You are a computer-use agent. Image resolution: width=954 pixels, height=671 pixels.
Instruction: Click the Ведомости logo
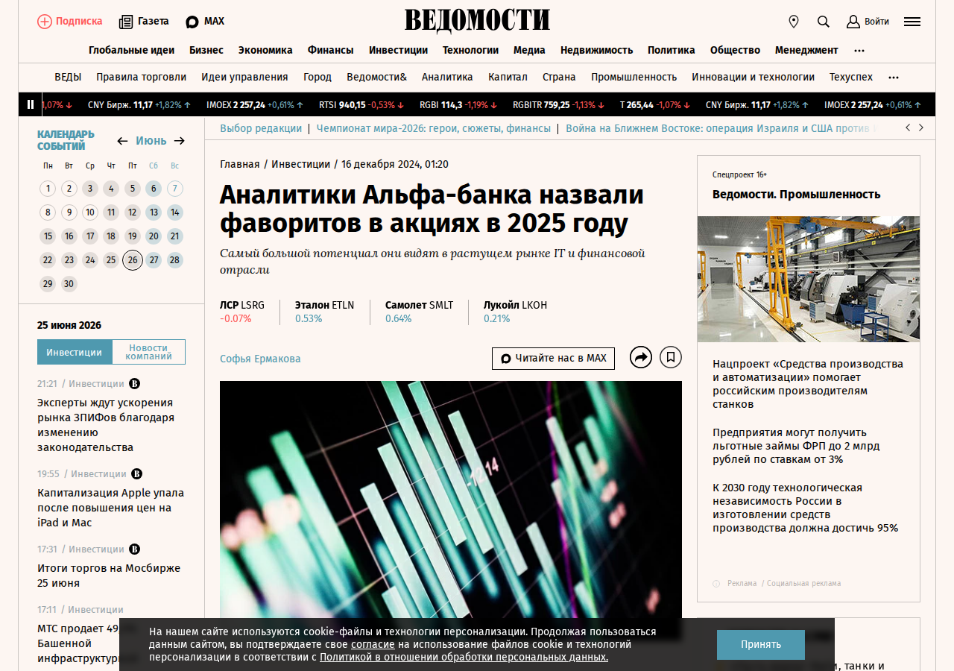(477, 21)
